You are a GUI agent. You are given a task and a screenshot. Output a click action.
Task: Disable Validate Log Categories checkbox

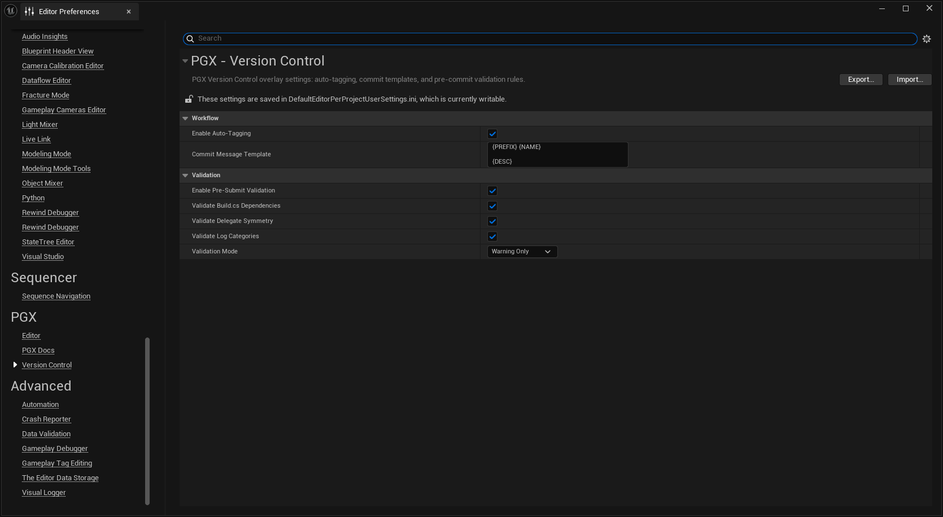[x=492, y=236]
